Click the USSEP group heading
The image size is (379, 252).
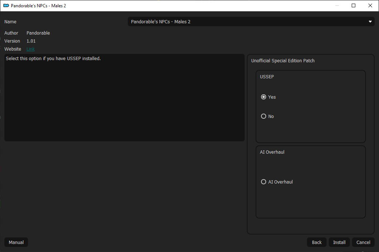267,77
